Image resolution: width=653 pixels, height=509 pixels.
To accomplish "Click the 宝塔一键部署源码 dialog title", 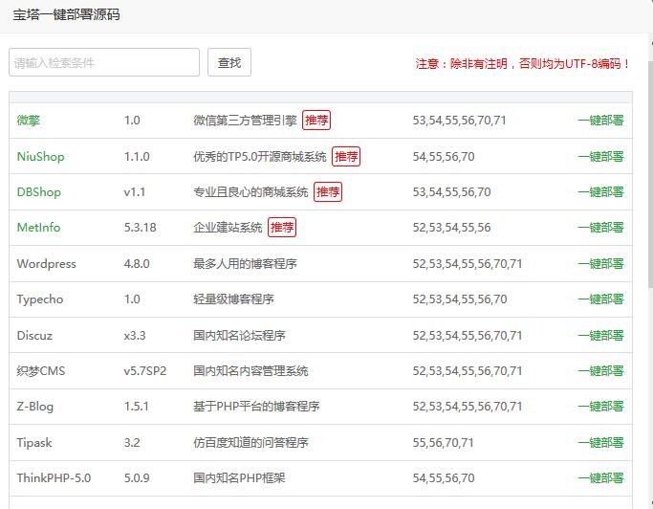I will coord(66,14).
